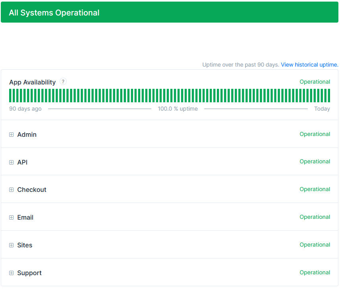Image resolution: width=340 pixels, height=289 pixels.
Task: Click the Operational status for API
Action: click(x=315, y=161)
